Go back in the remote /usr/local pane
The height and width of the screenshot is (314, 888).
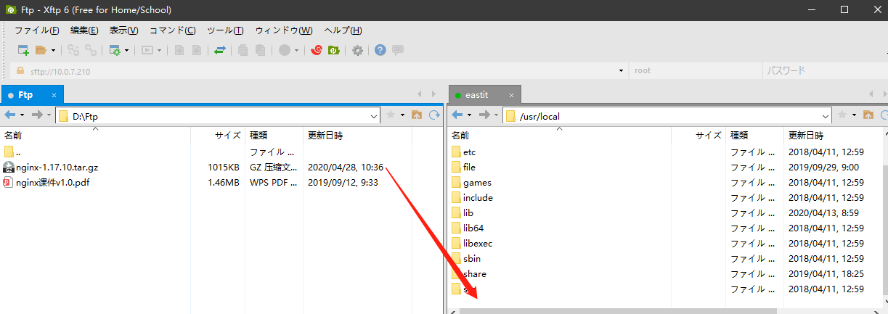457,115
